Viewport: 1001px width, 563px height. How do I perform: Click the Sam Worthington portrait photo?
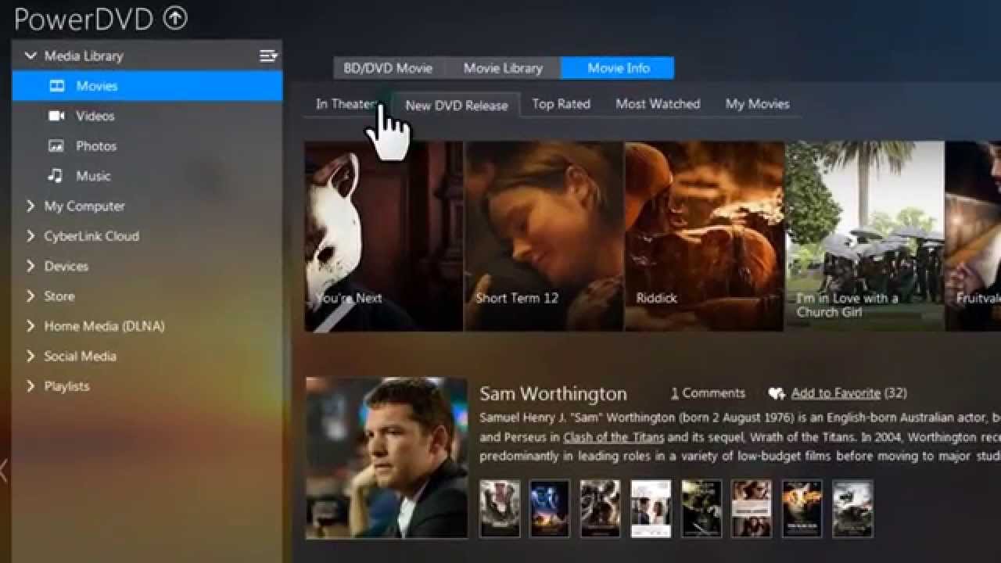pos(386,457)
